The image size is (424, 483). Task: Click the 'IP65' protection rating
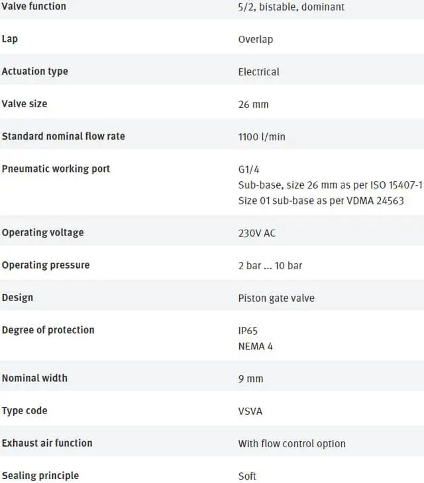[248, 330]
